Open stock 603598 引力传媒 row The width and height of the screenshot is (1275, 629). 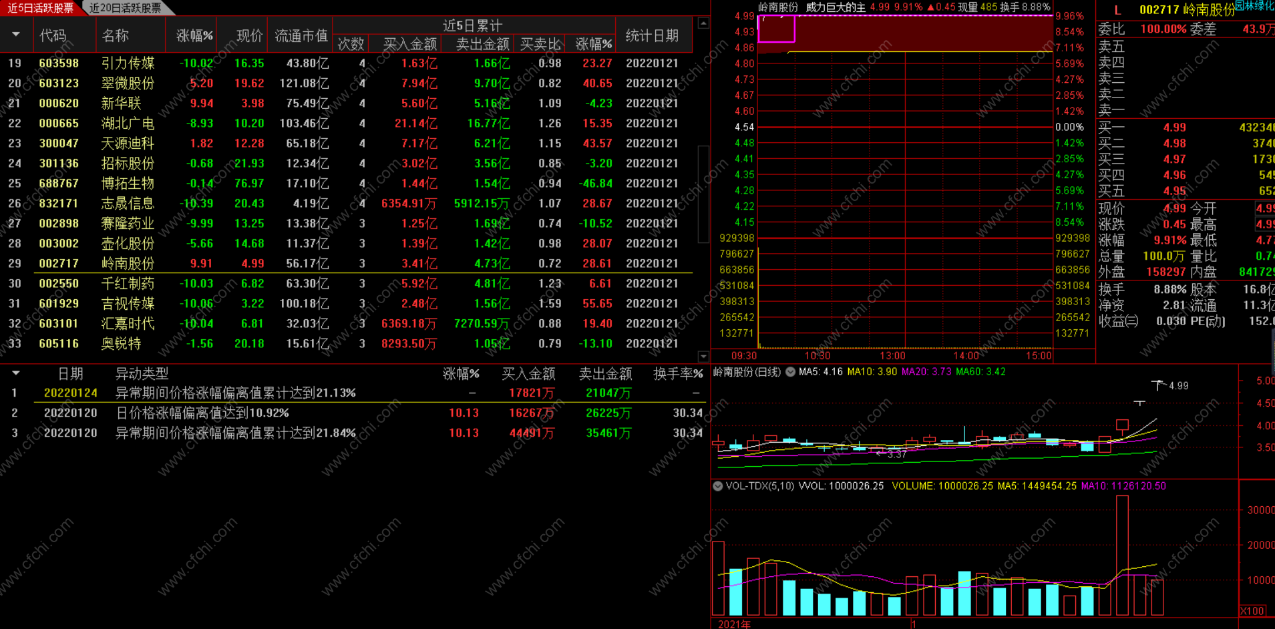click(346, 63)
